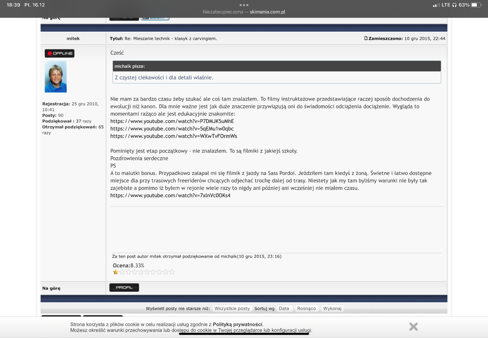Open the Rosnąco sort order dropdown
The image size is (488, 338).
[306, 308]
